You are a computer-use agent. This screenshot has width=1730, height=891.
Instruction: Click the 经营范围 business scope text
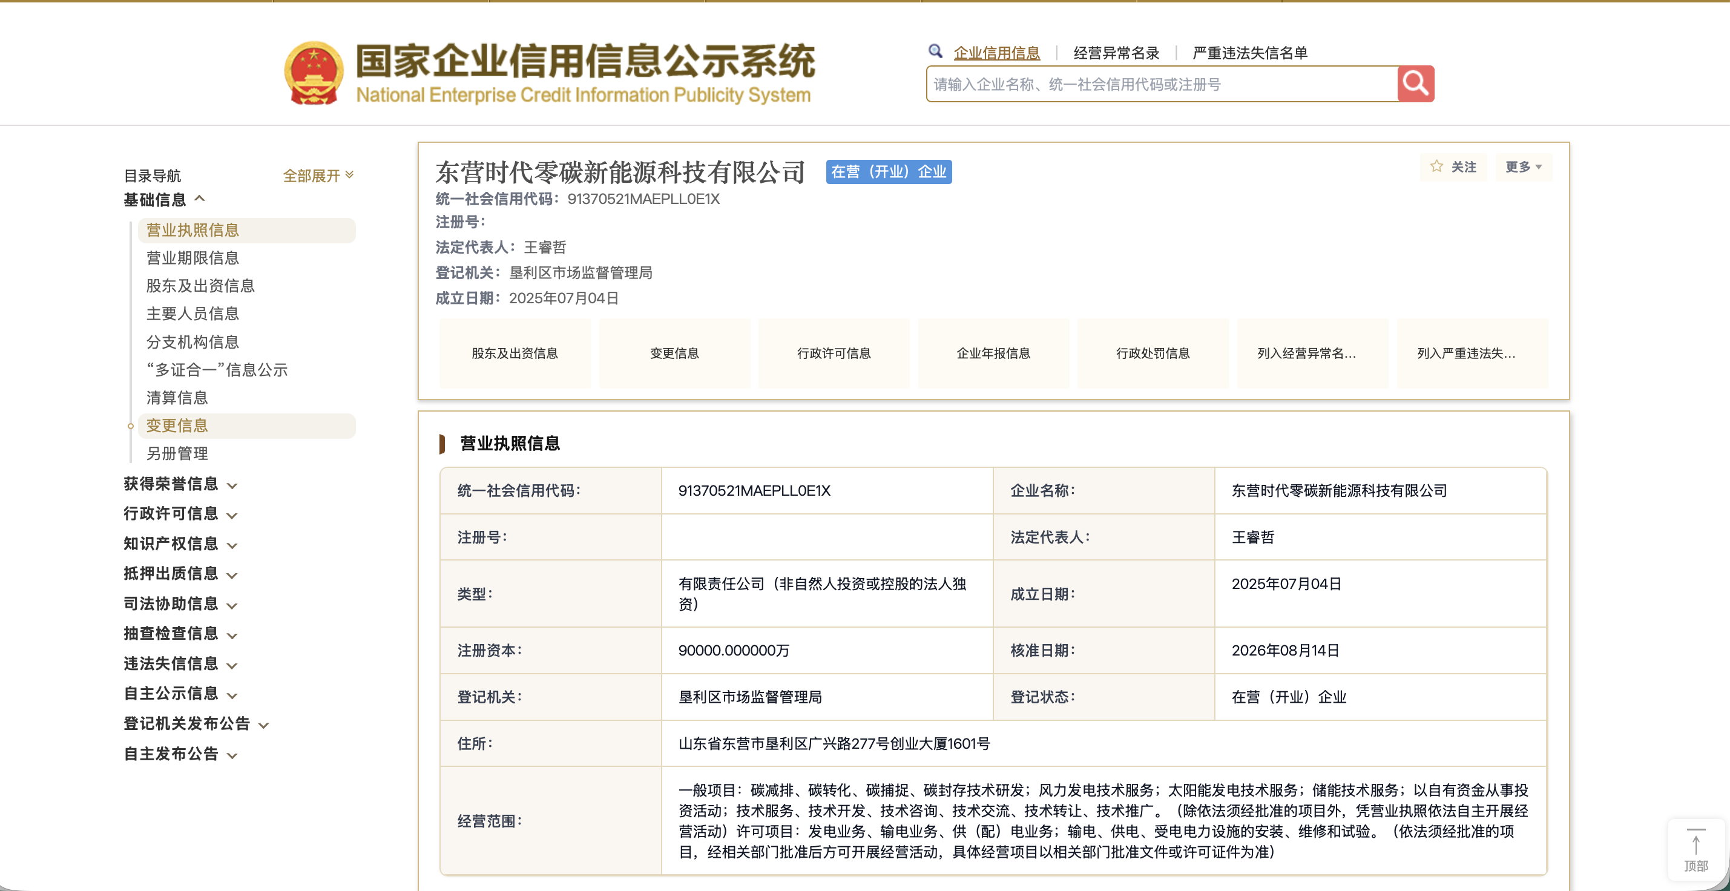(x=1103, y=821)
